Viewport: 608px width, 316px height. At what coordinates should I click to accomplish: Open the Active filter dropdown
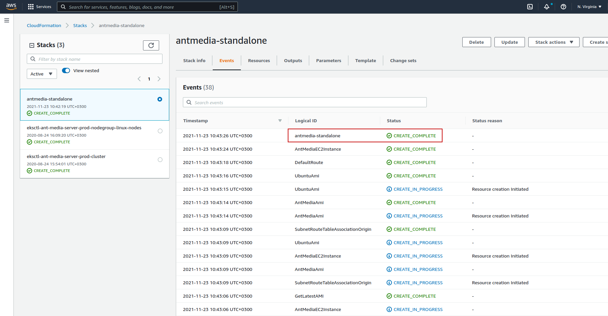pos(42,74)
